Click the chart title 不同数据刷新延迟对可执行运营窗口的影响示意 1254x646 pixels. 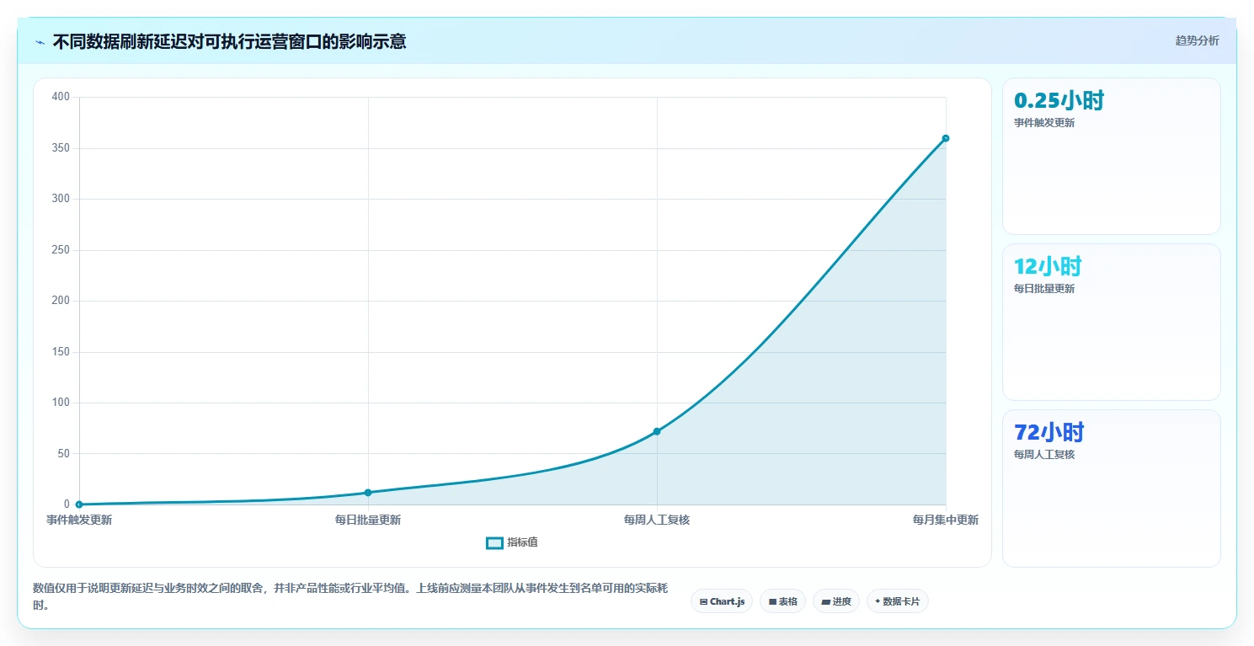[229, 41]
